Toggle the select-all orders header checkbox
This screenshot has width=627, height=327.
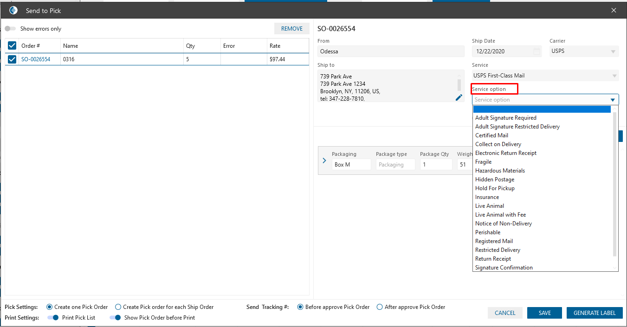click(x=12, y=45)
